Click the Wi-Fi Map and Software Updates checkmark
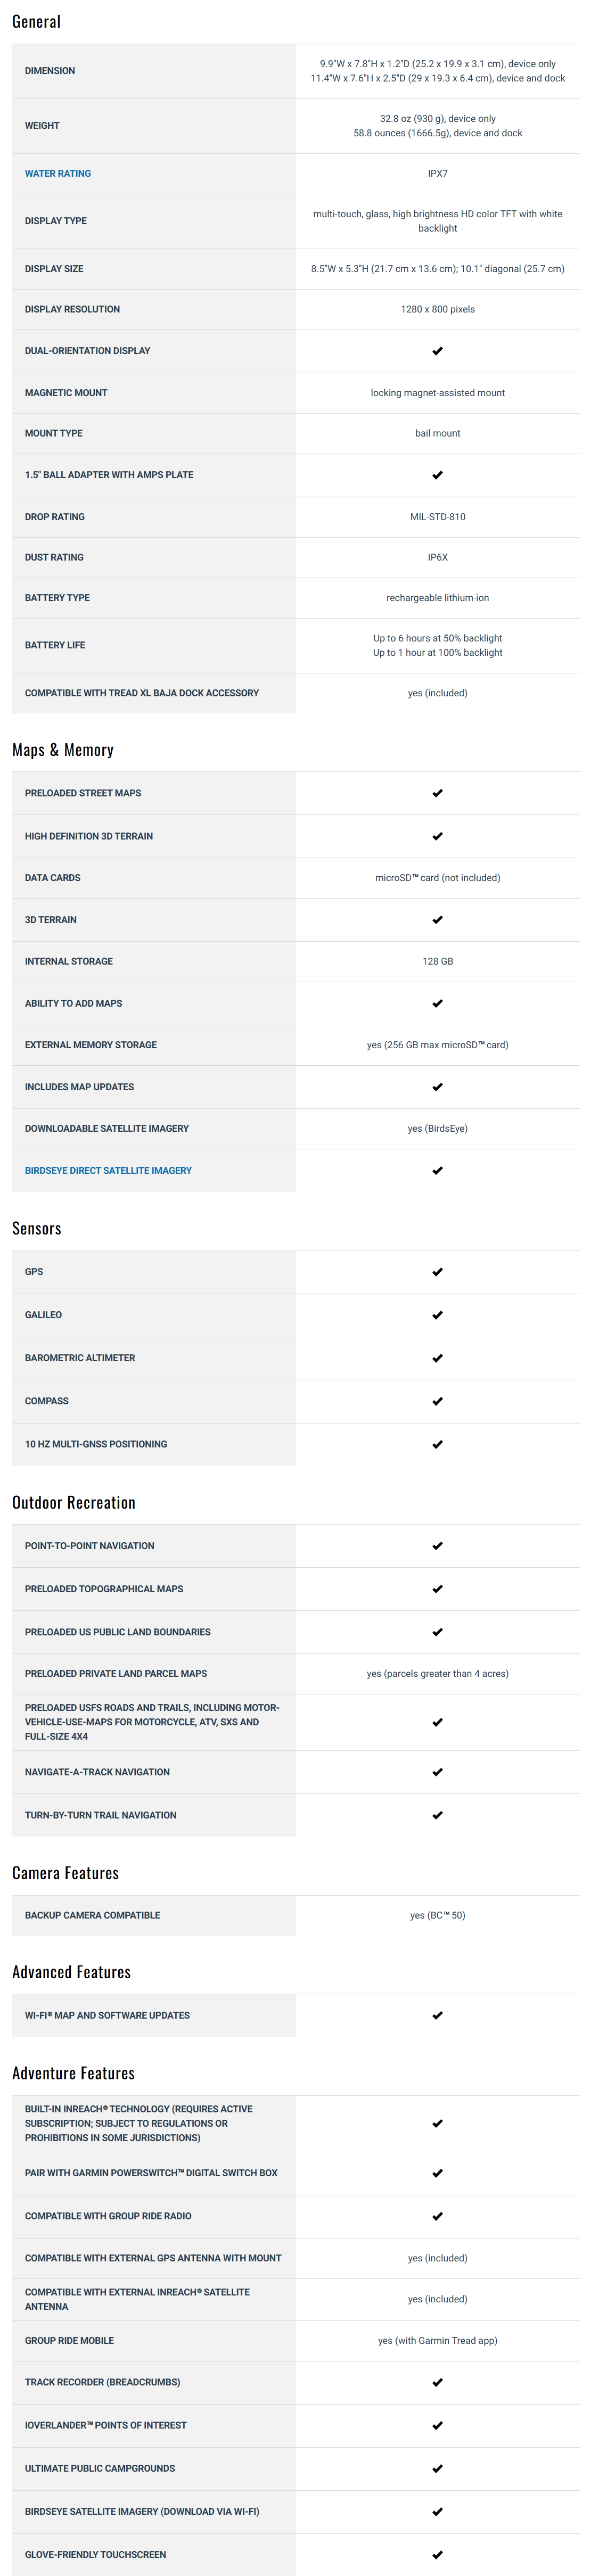Image resolution: width=607 pixels, height=2576 pixels. point(437,2015)
